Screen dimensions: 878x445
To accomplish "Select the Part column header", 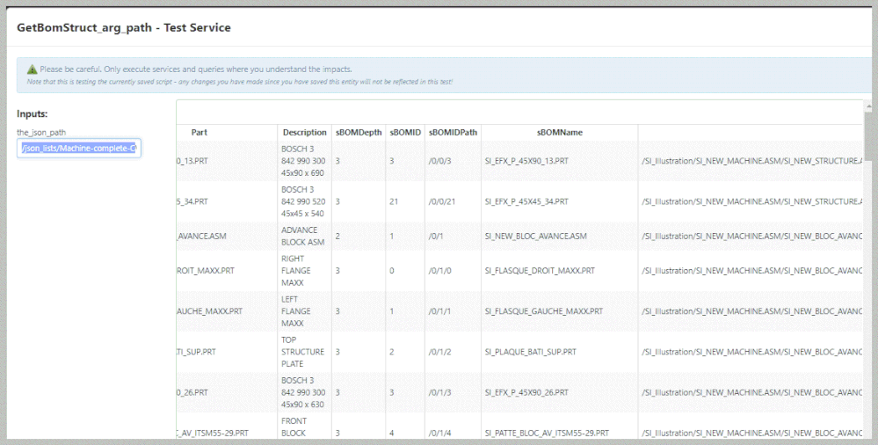I will [199, 132].
